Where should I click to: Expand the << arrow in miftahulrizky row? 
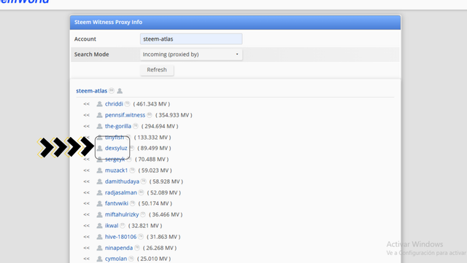[86, 214]
